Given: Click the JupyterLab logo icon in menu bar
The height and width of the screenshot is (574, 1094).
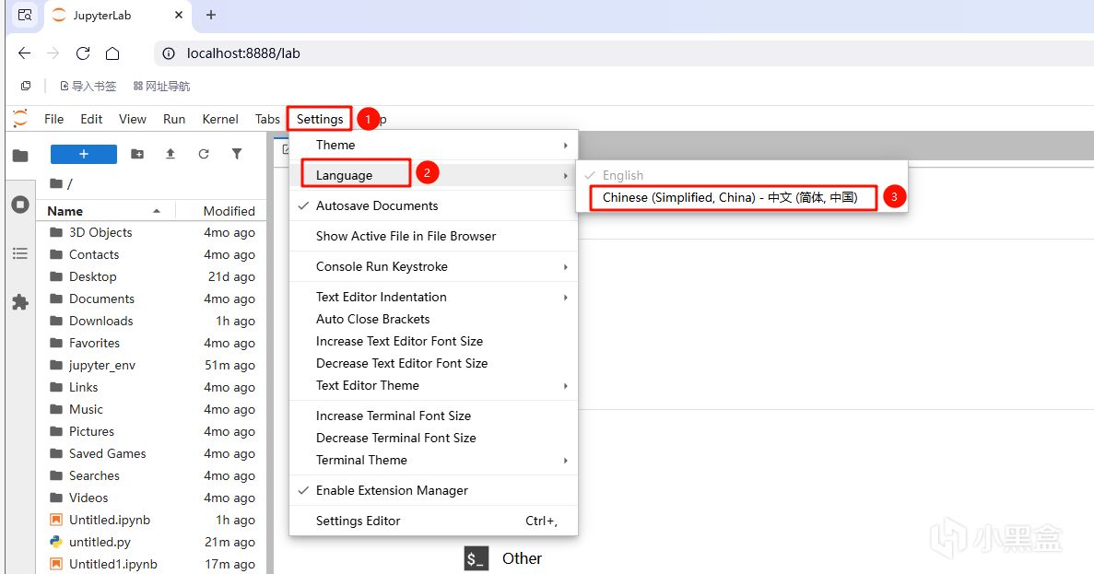Looking at the screenshot, I should pyautogui.click(x=20, y=119).
